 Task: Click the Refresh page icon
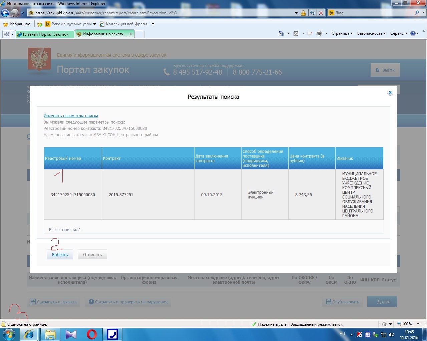point(313,13)
